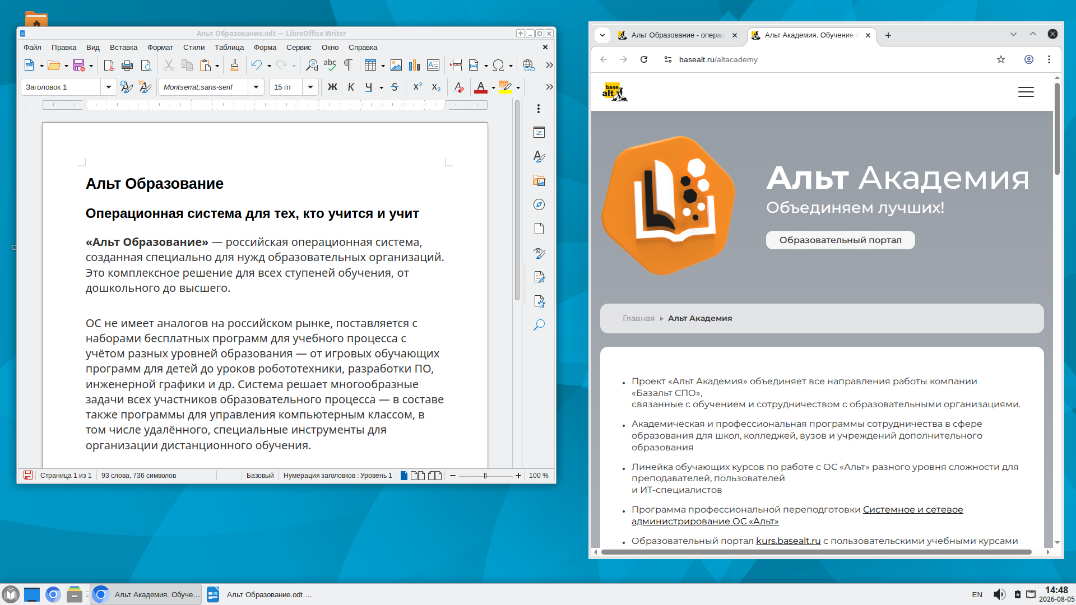Switch to book view in status bar
This screenshot has height=605, width=1076.
(x=435, y=476)
